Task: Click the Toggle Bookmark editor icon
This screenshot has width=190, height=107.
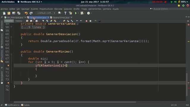Action: [72, 21]
